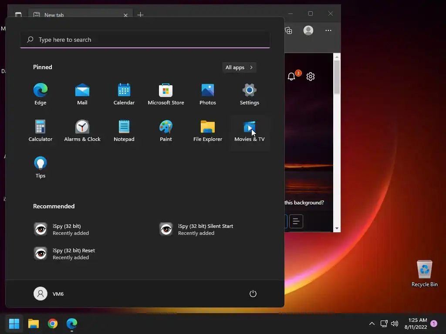Launch the Paint app
The image size is (446, 334).
tap(166, 131)
